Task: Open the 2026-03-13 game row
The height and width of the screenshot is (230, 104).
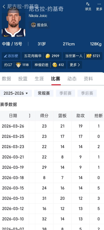Action: pyautogui.click(x=52, y=198)
